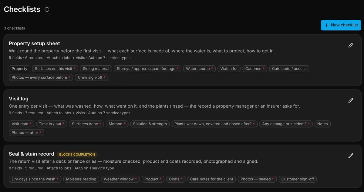The height and width of the screenshot is (192, 364).
Task: Edit the Seal & stain record checklist
Action: 351,156
